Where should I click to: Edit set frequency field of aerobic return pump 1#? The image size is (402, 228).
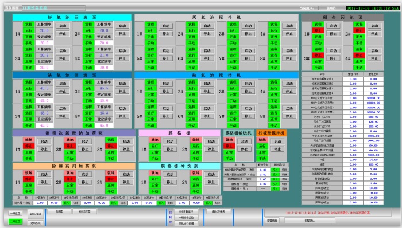(44, 43)
